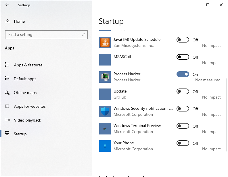Turn on Your Phone startup toggle
The image size is (228, 177).
183,143
